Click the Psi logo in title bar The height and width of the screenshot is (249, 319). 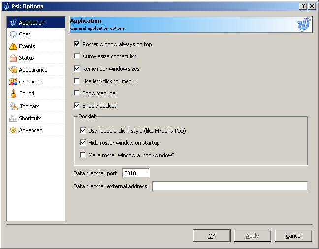click(x=6, y=6)
